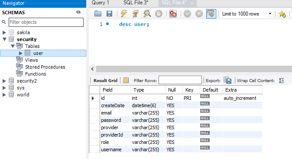Click line 1 statement marker dot
Viewport: 292px width, 159px height.
pyautogui.click(x=107, y=24)
